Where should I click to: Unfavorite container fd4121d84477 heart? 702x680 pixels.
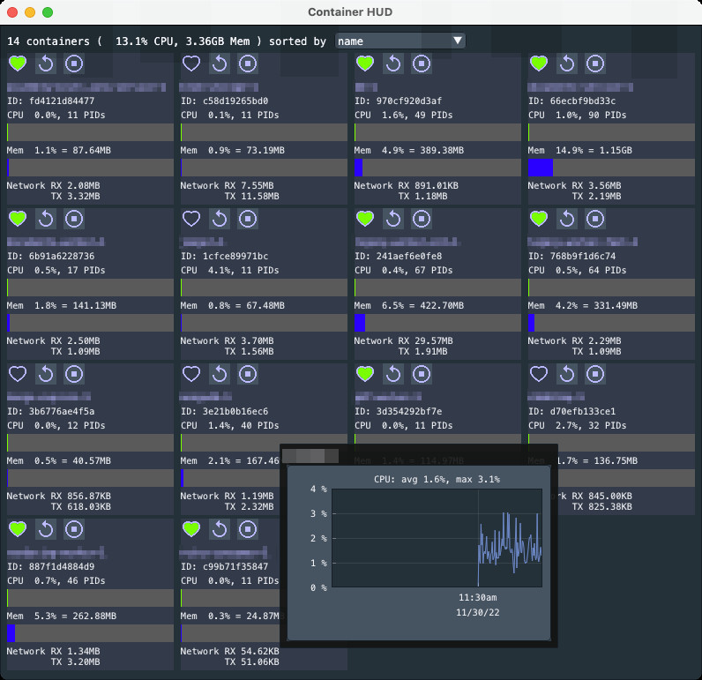18,64
